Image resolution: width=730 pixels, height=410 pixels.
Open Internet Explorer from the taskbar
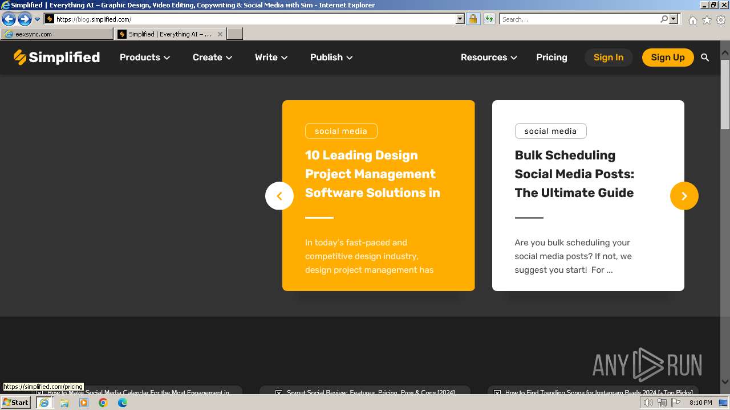pyautogui.click(x=44, y=403)
